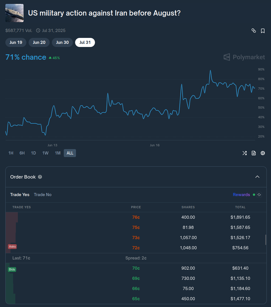Click the 69¢ bid price

[136, 278]
